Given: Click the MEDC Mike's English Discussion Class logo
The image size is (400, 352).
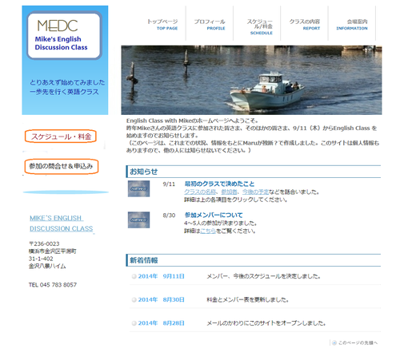Looking at the screenshot, I should coord(64,35).
